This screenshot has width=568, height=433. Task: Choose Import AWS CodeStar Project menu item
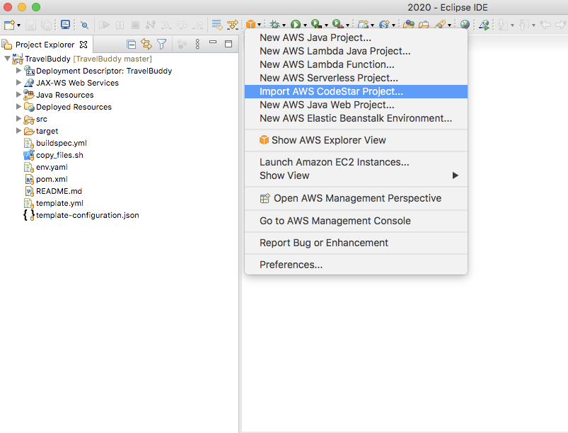tap(356, 91)
